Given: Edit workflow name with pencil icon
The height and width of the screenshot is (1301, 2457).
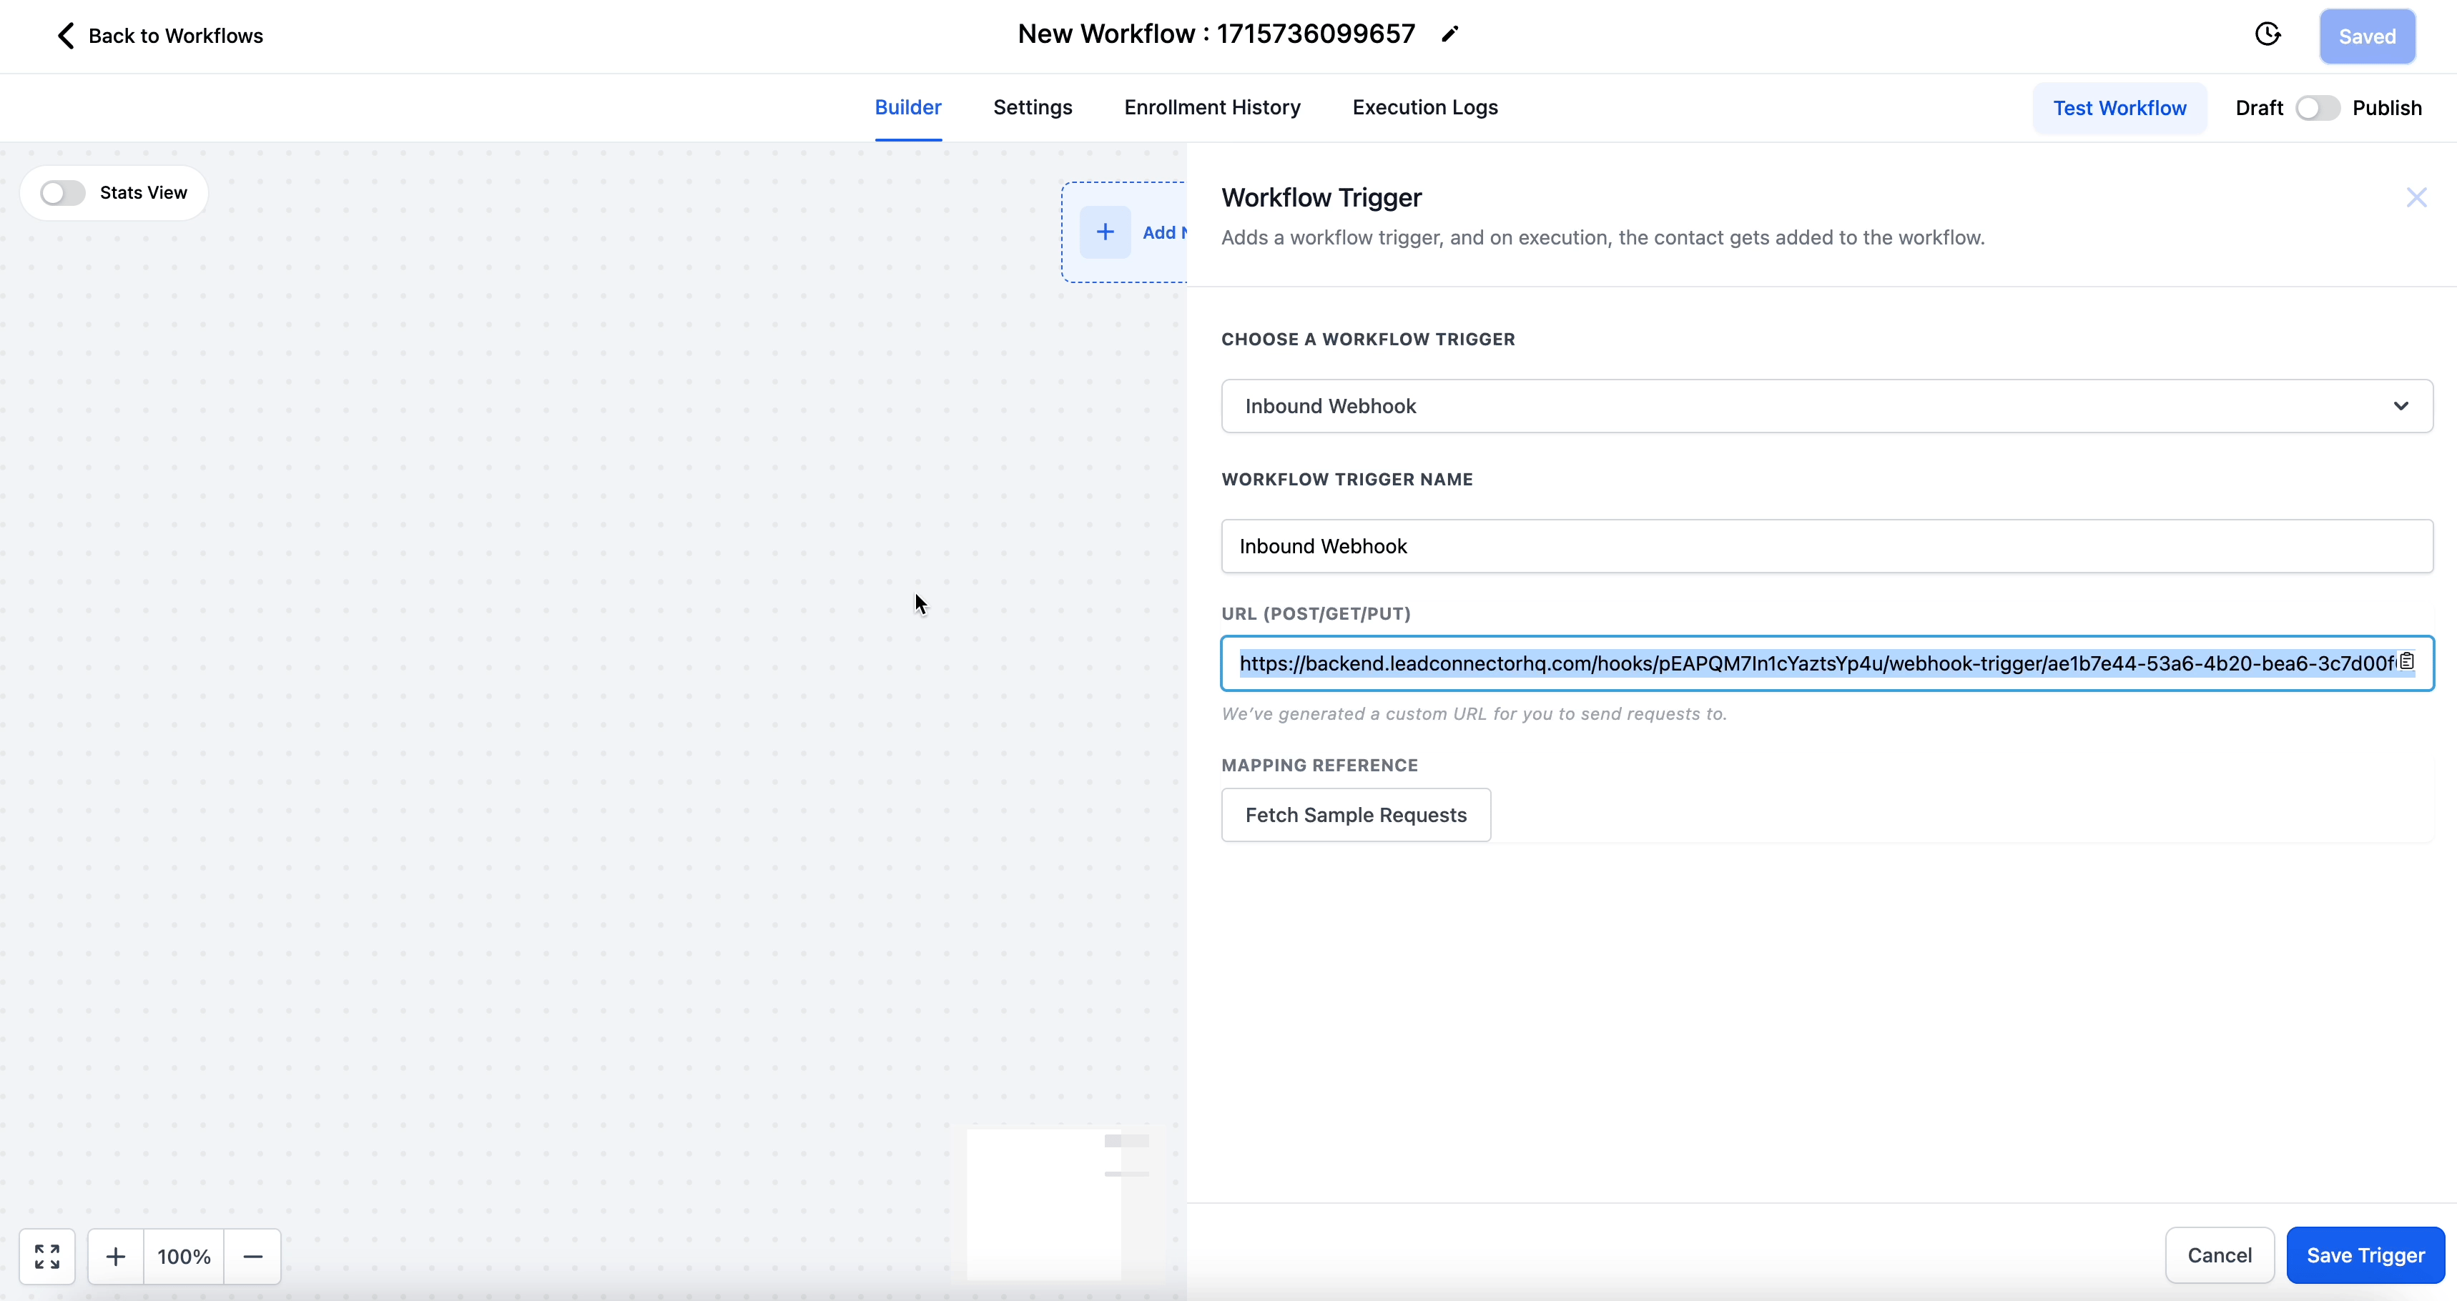Looking at the screenshot, I should pyautogui.click(x=1449, y=34).
